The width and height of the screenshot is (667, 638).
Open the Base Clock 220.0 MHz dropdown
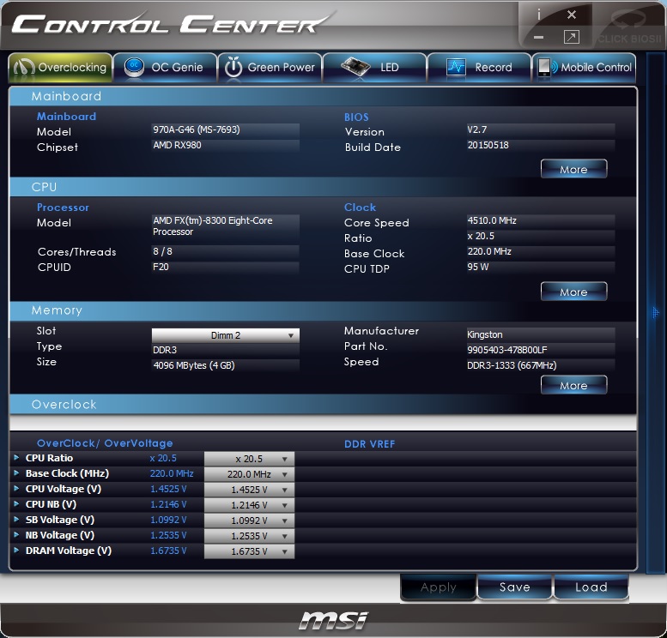coord(249,474)
